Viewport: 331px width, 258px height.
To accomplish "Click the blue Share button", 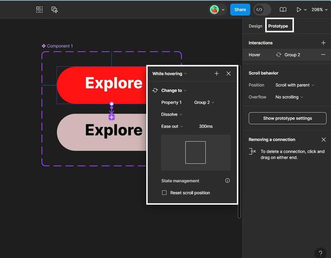I will [240, 10].
